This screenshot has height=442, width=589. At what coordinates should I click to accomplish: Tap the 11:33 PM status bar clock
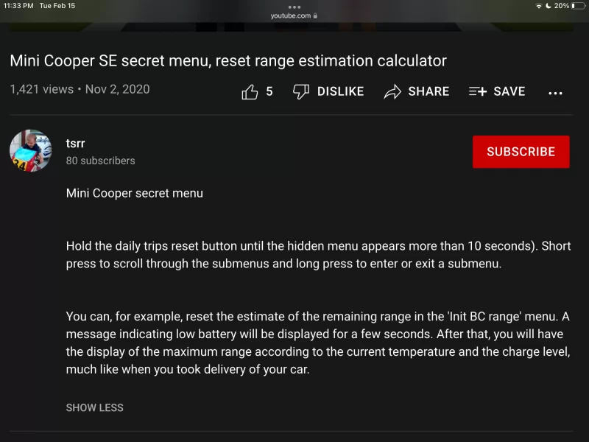[19, 6]
